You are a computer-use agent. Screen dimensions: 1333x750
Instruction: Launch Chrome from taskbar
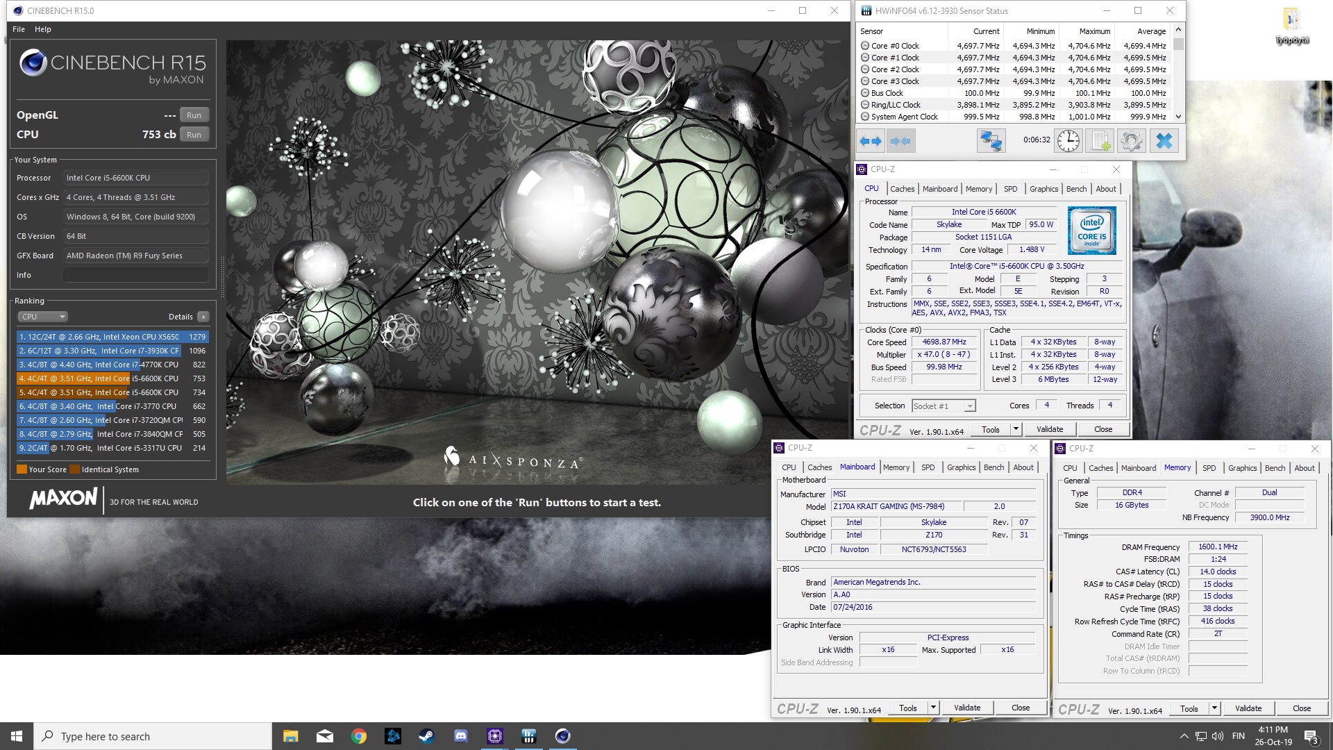point(358,736)
